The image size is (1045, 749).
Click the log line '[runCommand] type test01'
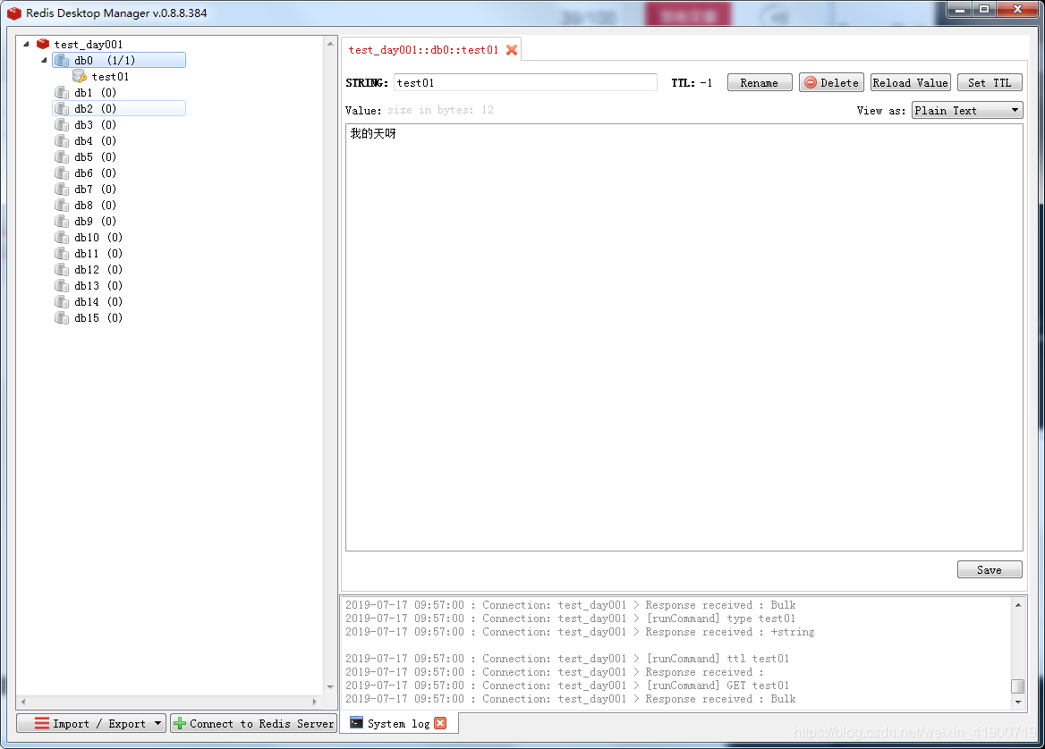pos(720,619)
